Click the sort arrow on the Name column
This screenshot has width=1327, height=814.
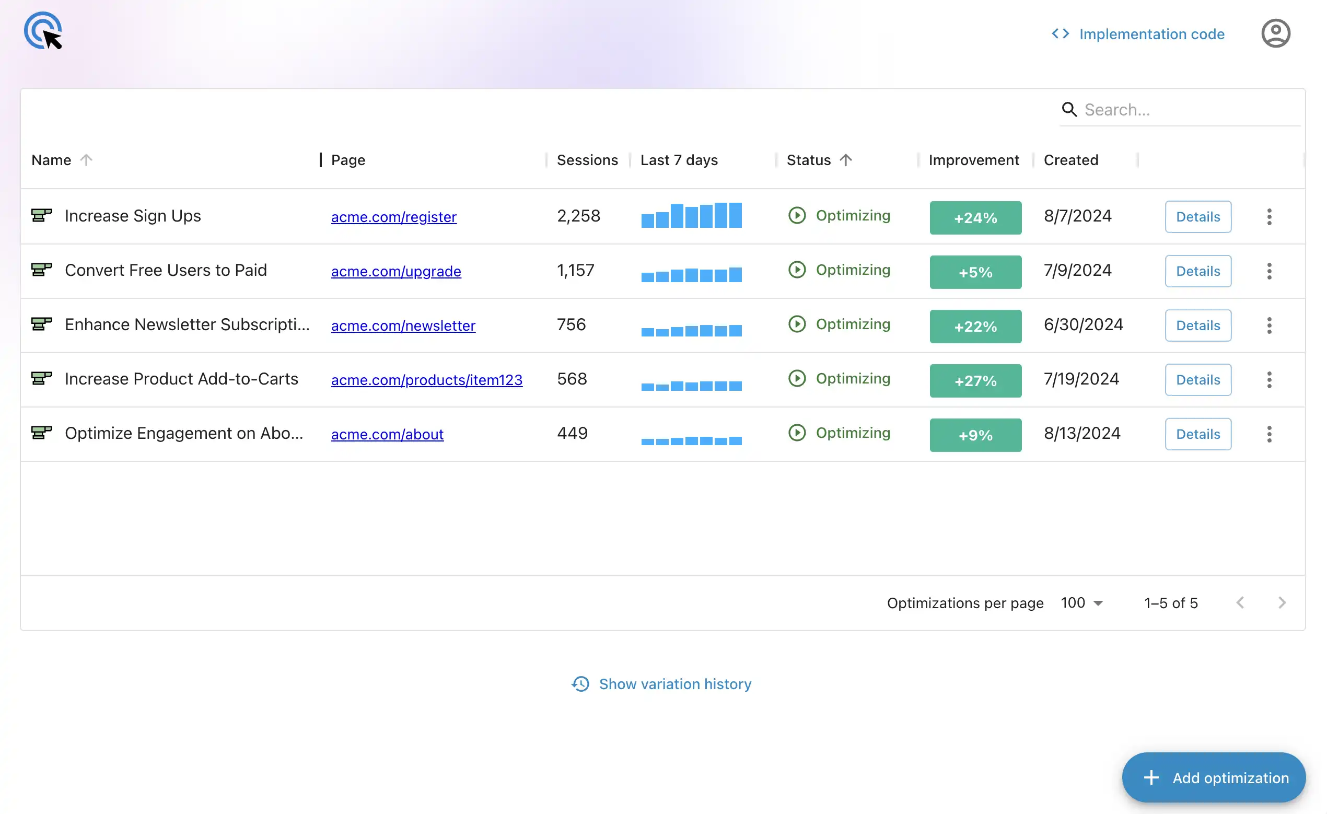coord(87,159)
